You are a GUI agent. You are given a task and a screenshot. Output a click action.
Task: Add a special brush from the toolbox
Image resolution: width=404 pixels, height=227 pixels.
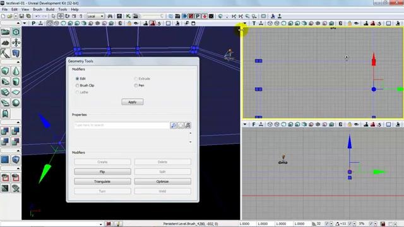[5, 160]
